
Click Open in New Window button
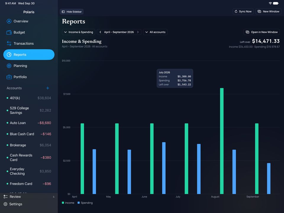pyautogui.click(x=262, y=32)
